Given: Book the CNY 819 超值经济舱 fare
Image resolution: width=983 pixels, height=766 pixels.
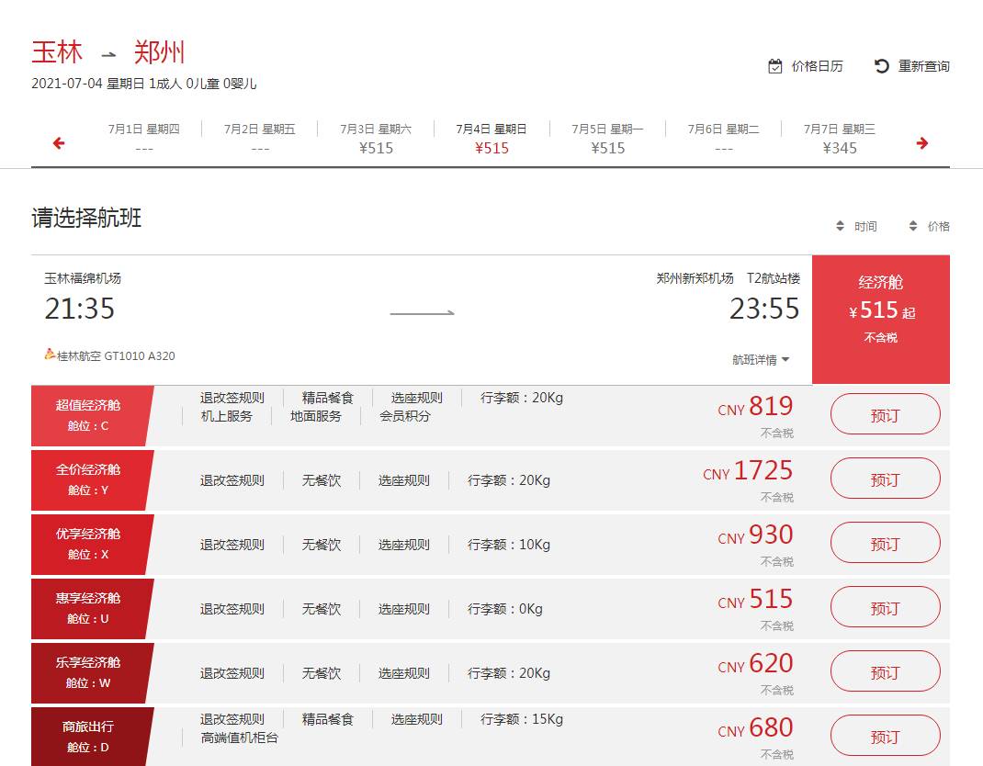Looking at the screenshot, I should click(885, 415).
